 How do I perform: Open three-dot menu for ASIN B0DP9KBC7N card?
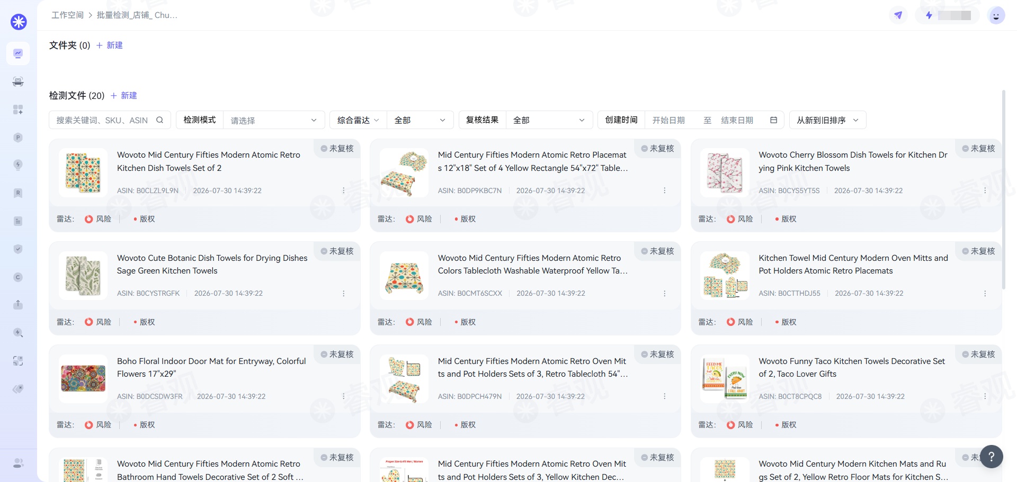click(665, 190)
